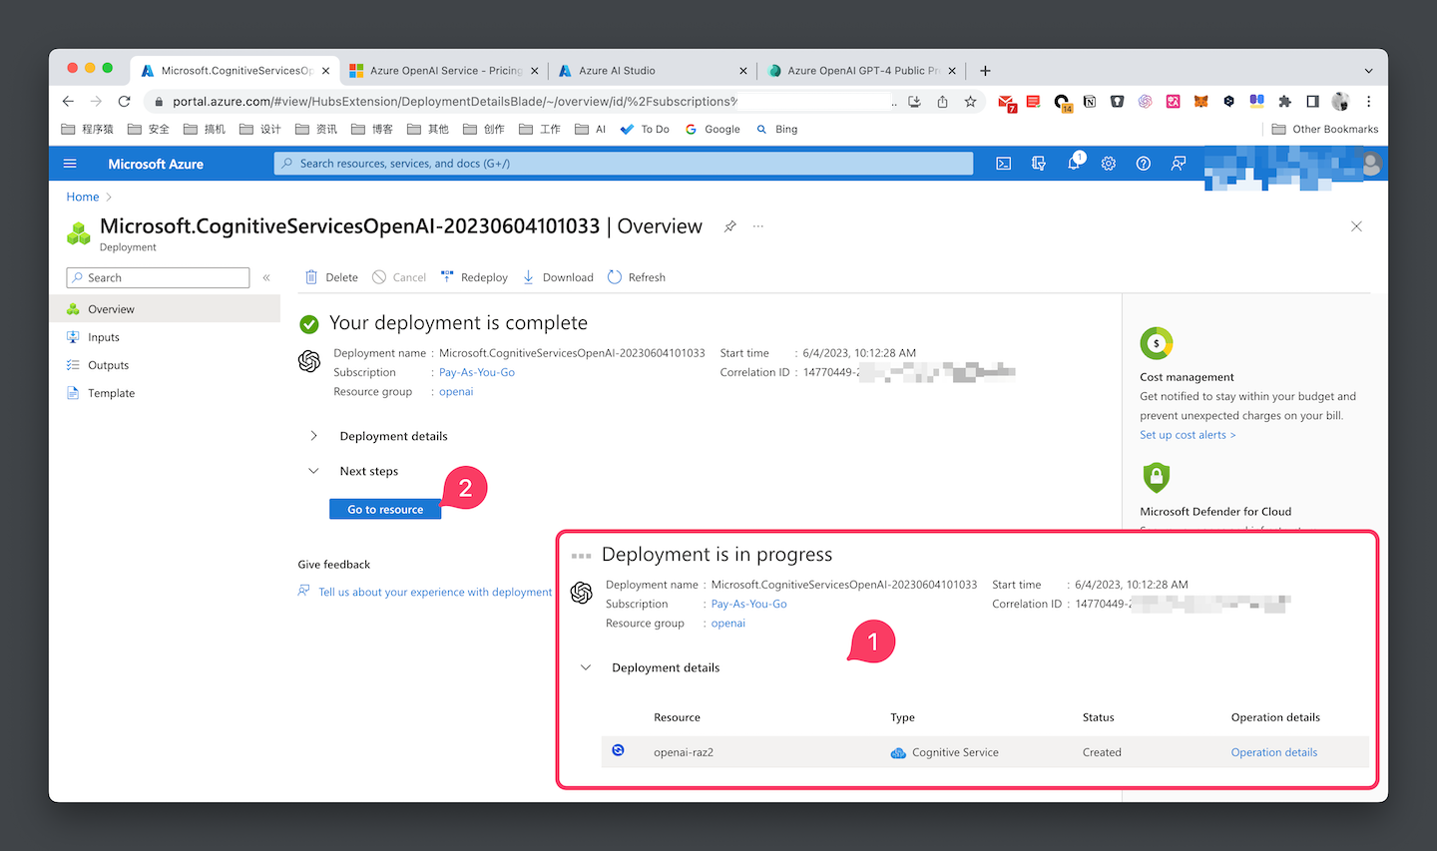Image resolution: width=1437 pixels, height=851 pixels.
Task: Click the address bar URL
Action: [454, 101]
